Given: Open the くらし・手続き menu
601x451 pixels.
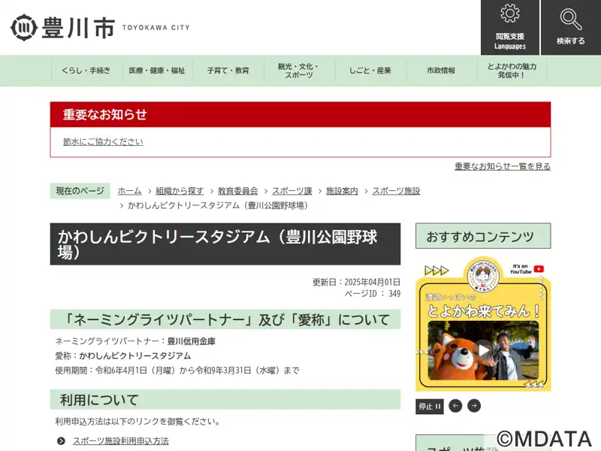Looking at the screenshot, I should [86, 71].
